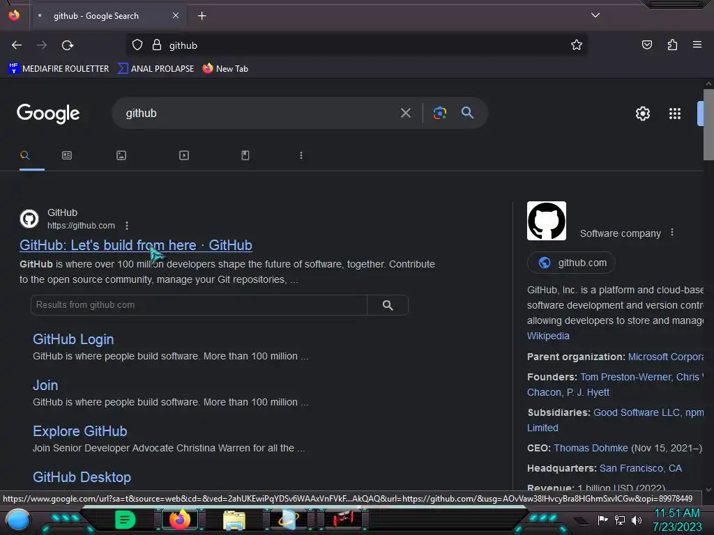Open the Explore GitHub sitelink
The width and height of the screenshot is (714, 535).
tap(80, 431)
